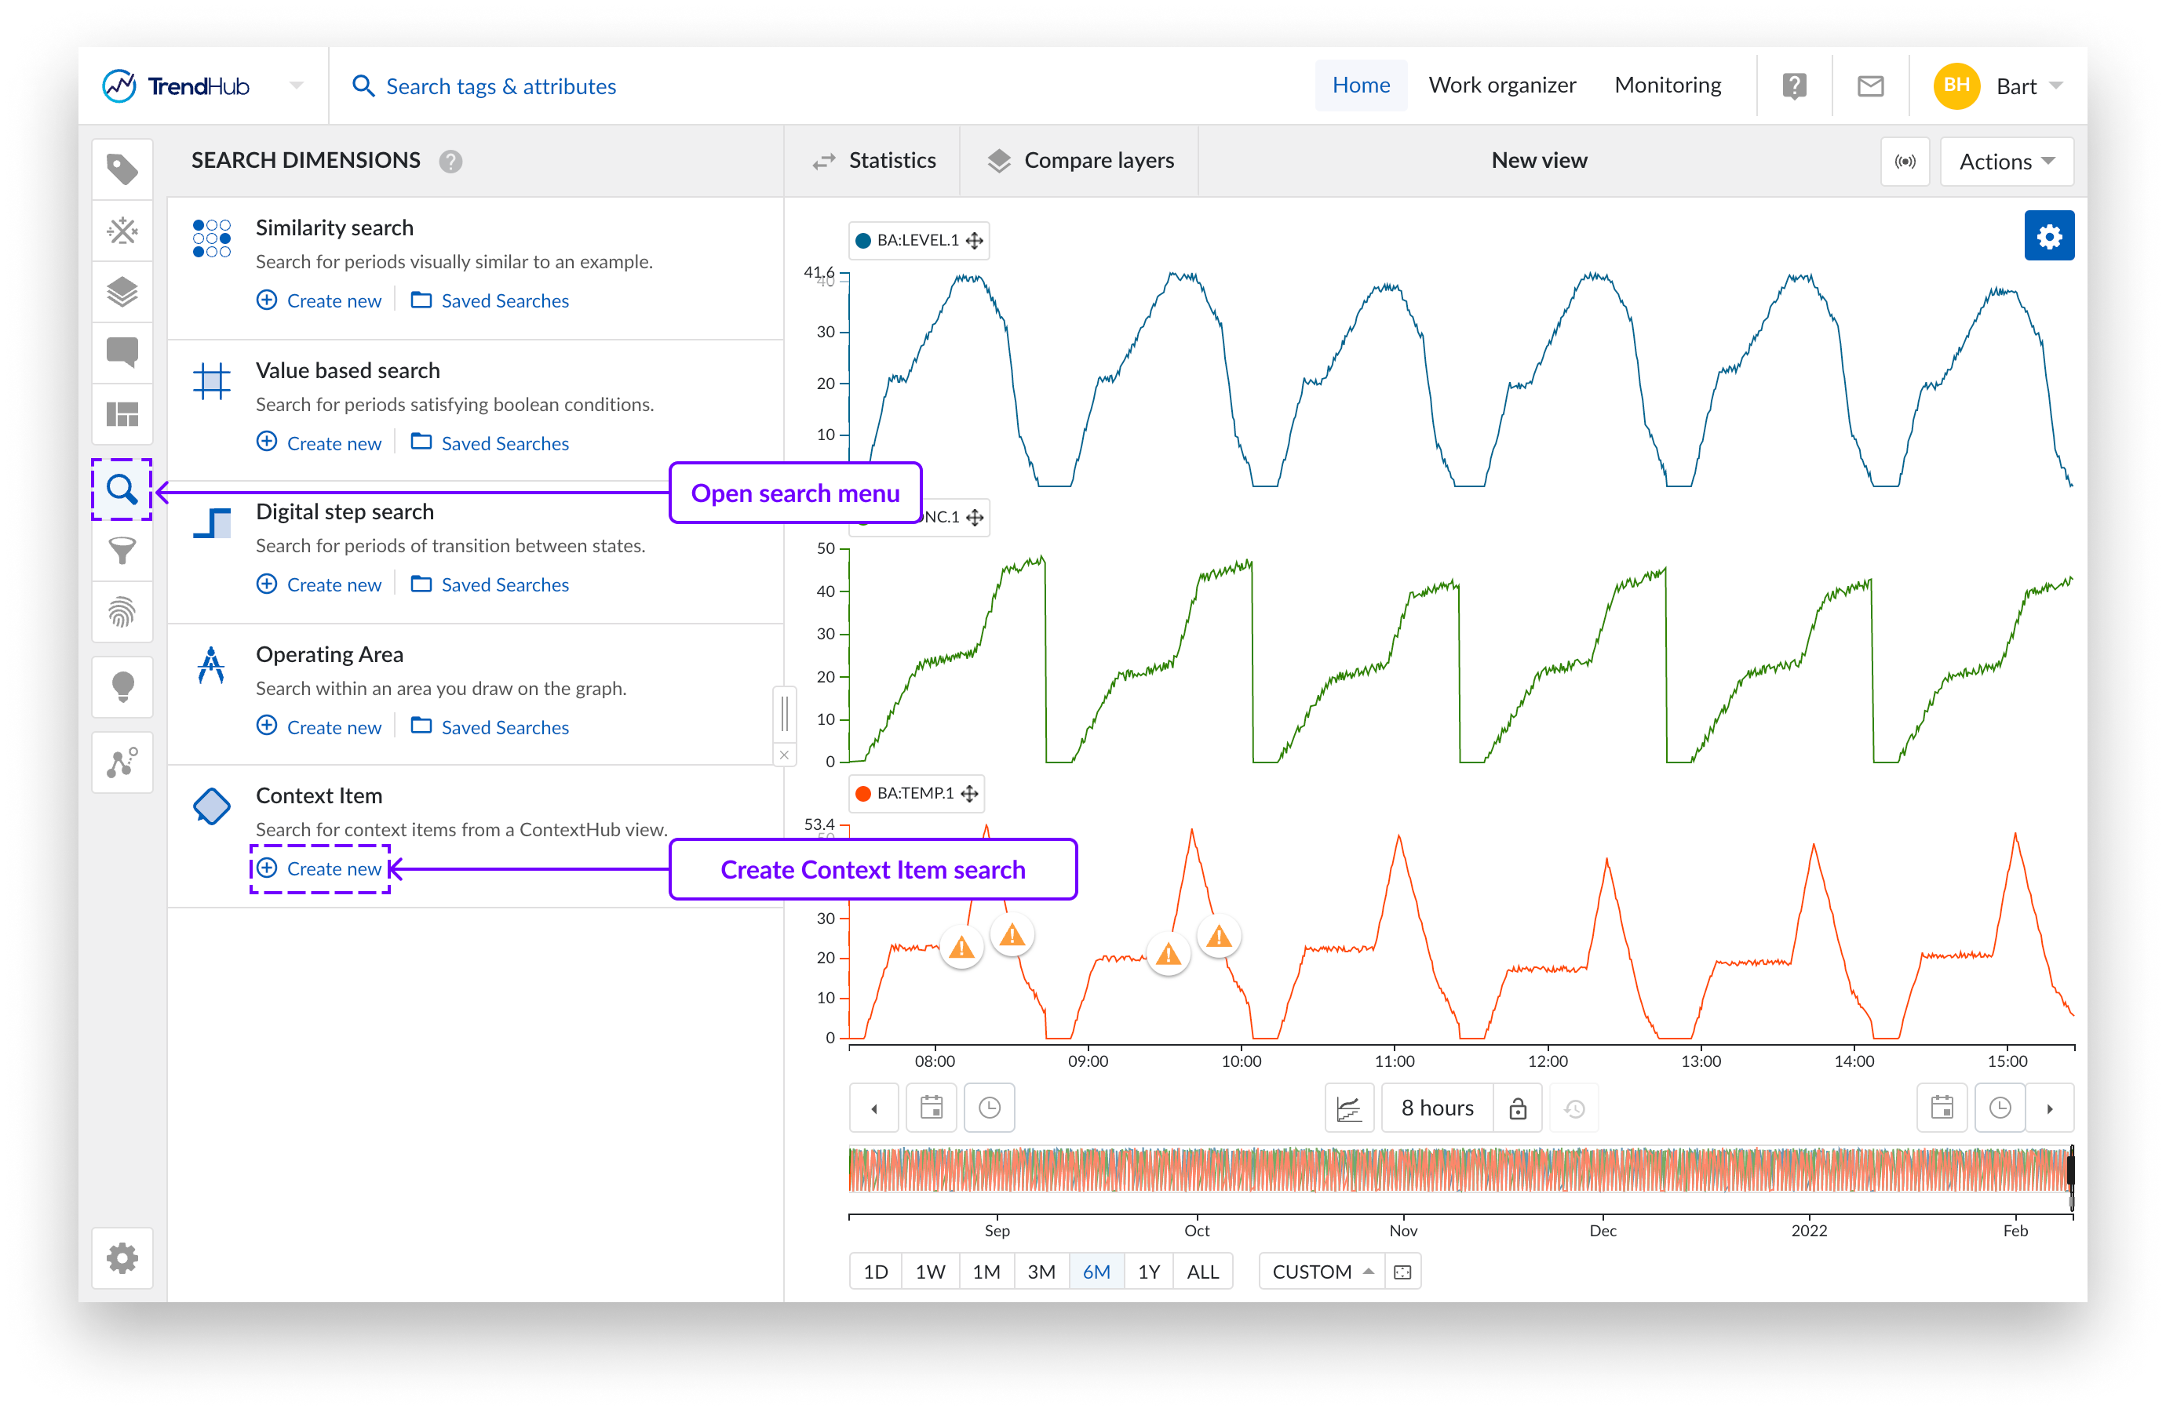Toggle the time span lock
The height and width of the screenshot is (1412, 2166).
1517,1108
